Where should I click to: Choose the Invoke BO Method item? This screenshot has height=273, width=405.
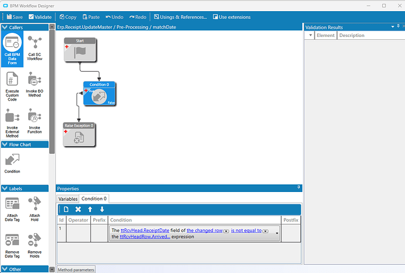click(35, 84)
